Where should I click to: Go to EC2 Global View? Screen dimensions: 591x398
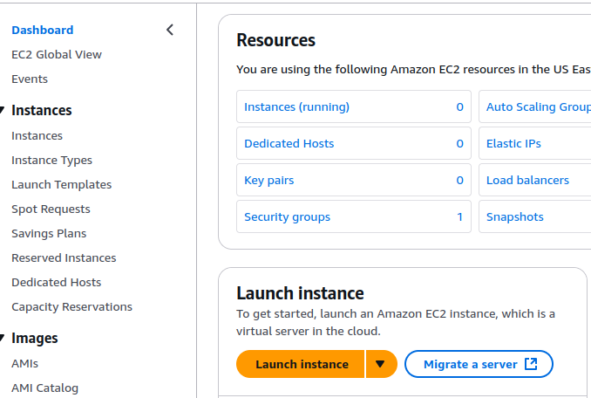pos(56,54)
